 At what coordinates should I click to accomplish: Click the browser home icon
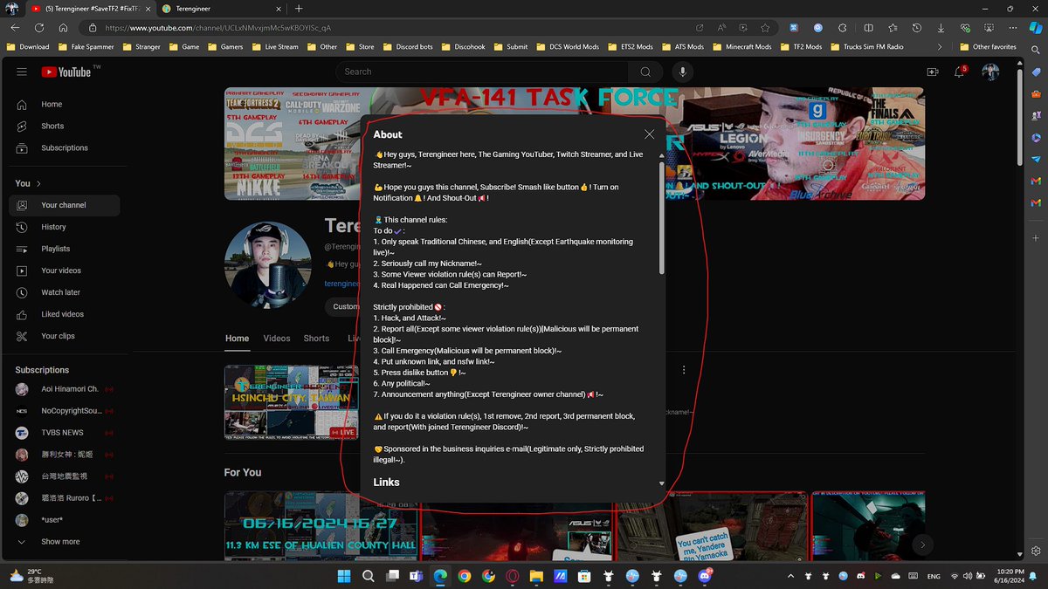tap(64, 27)
